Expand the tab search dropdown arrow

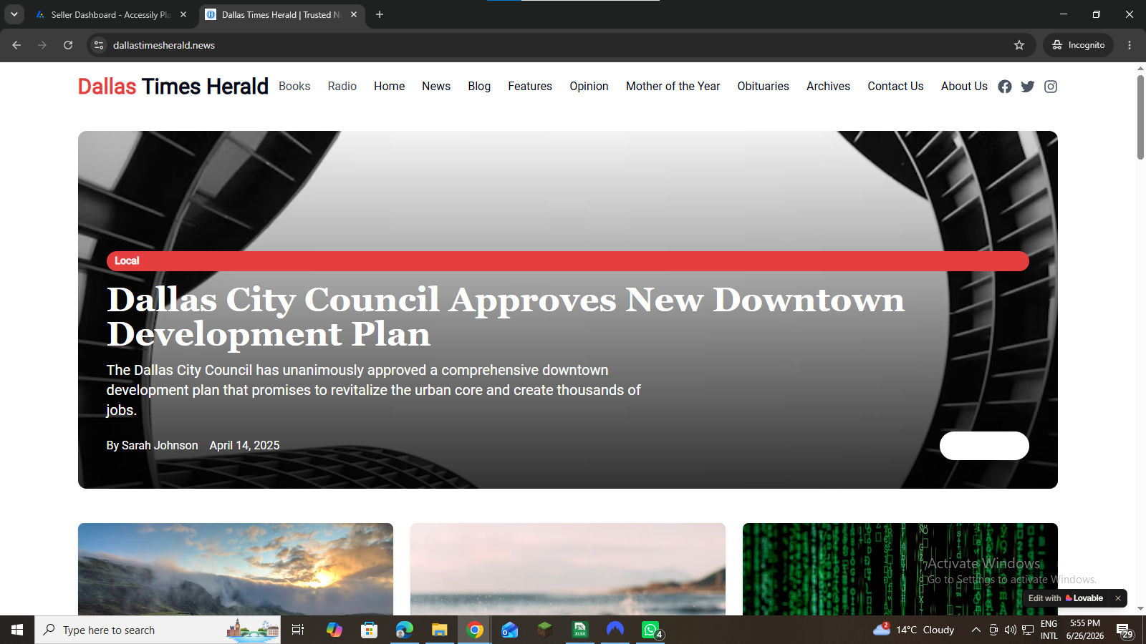click(x=14, y=14)
